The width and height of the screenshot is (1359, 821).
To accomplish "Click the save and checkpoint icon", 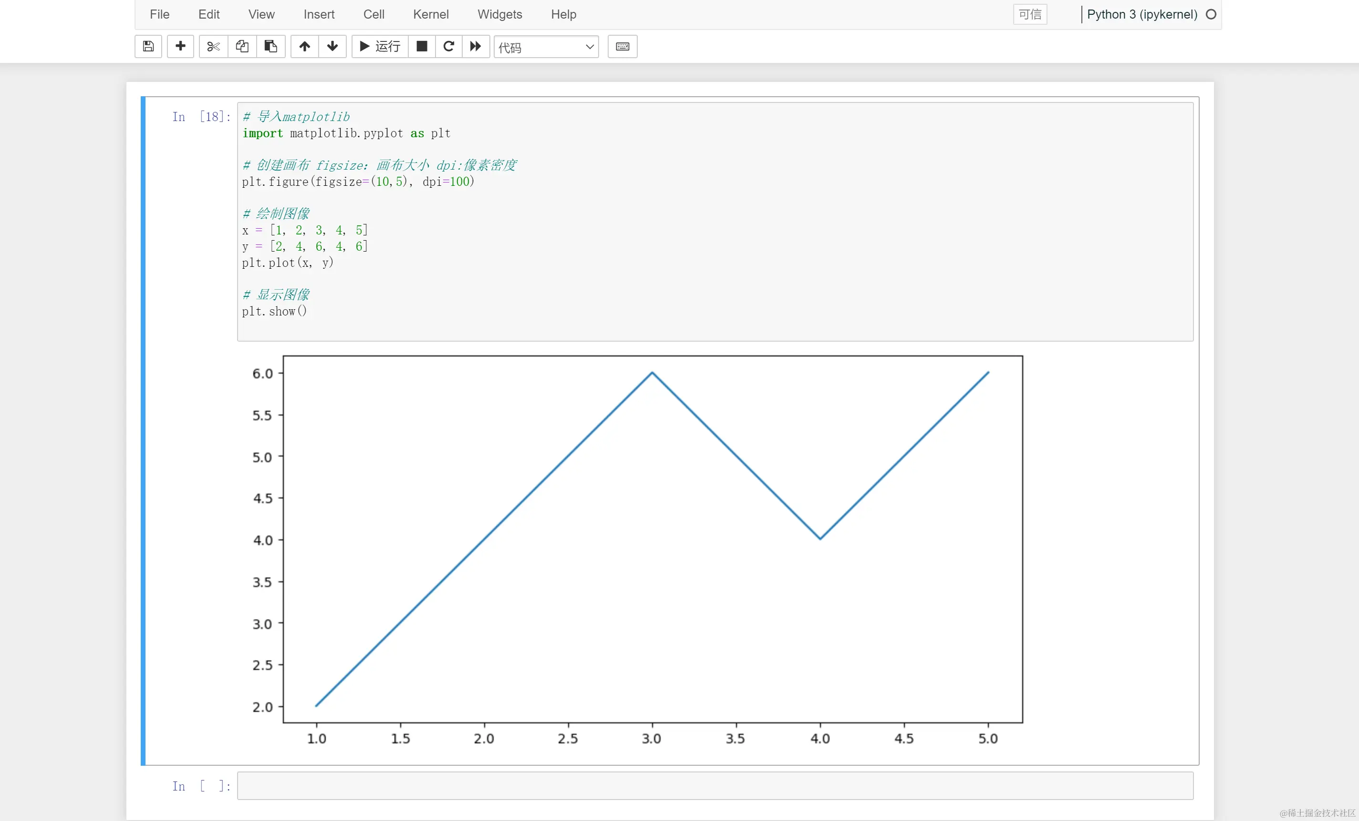I will click(x=148, y=46).
